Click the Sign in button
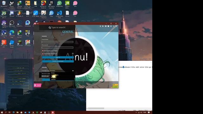Viewport: 203px width, 114px height. [x=58, y=57]
